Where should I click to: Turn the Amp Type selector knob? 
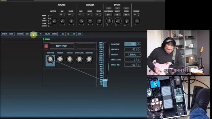coord(54,21)
